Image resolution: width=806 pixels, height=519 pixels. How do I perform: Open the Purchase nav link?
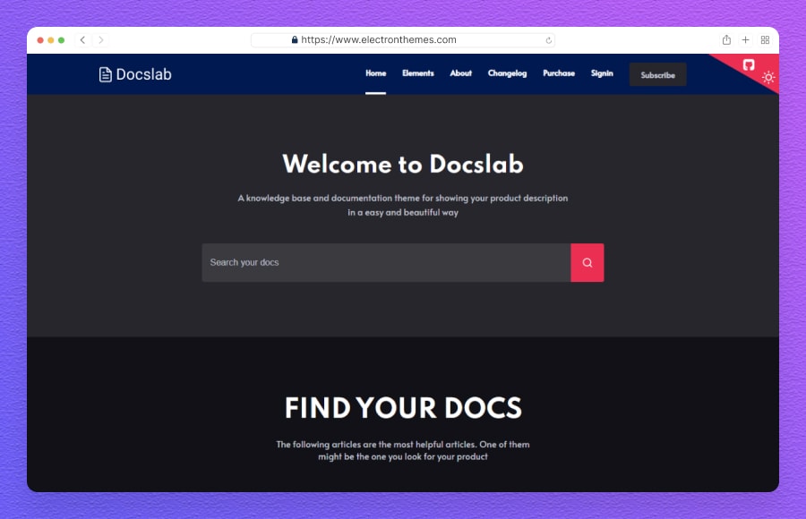(x=559, y=73)
